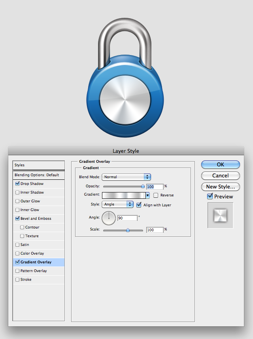Toggle the Preview checkbox
Viewport: 253px width, 339px height.
pyautogui.click(x=210, y=196)
